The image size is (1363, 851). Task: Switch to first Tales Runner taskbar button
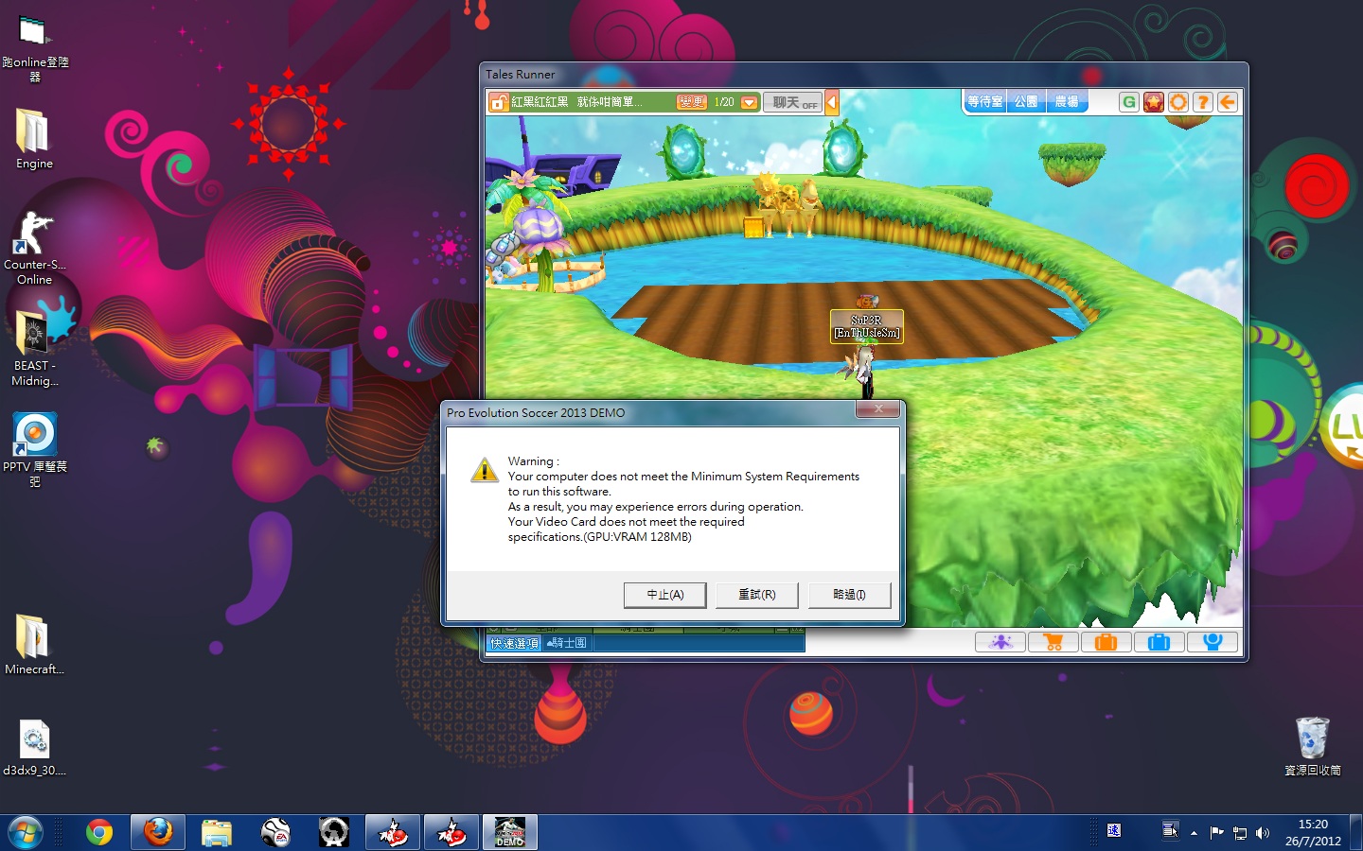click(393, 832)
